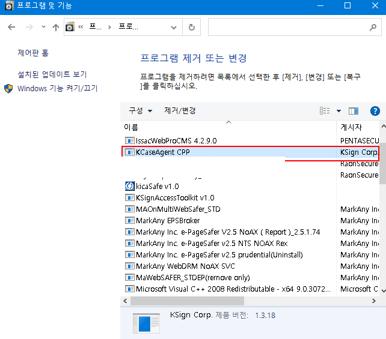
Task: Click the KCaseAgent CPP program icon
Action: point(129,152)
